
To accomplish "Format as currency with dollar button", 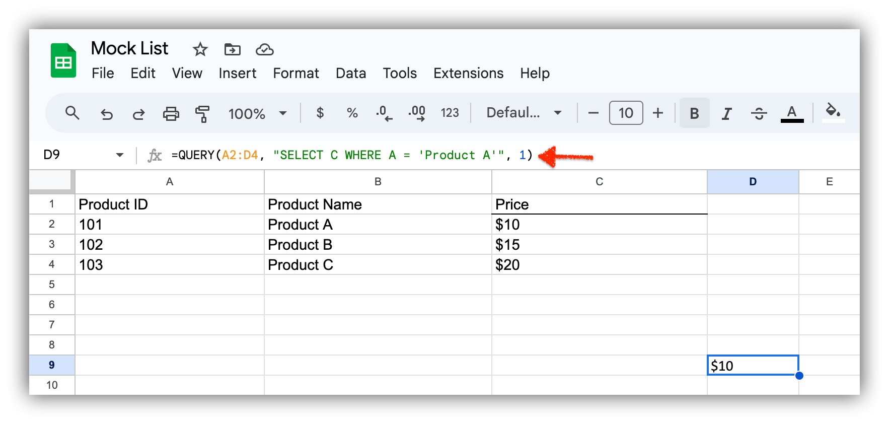I will [320, 113].
